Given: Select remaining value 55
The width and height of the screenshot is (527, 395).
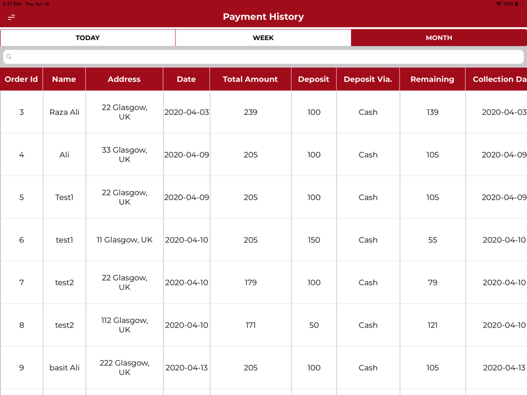Looking at the screenshot, I should coord(433,240).
